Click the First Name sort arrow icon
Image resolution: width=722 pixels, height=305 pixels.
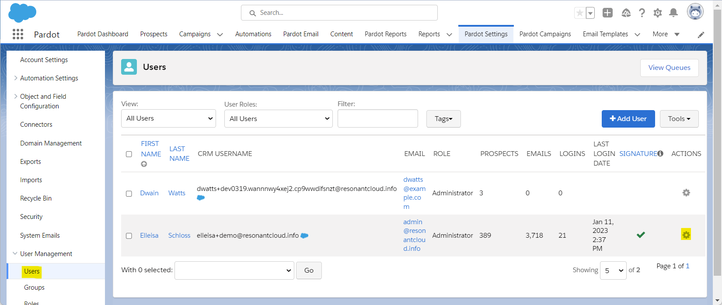[x=144, y=164]
